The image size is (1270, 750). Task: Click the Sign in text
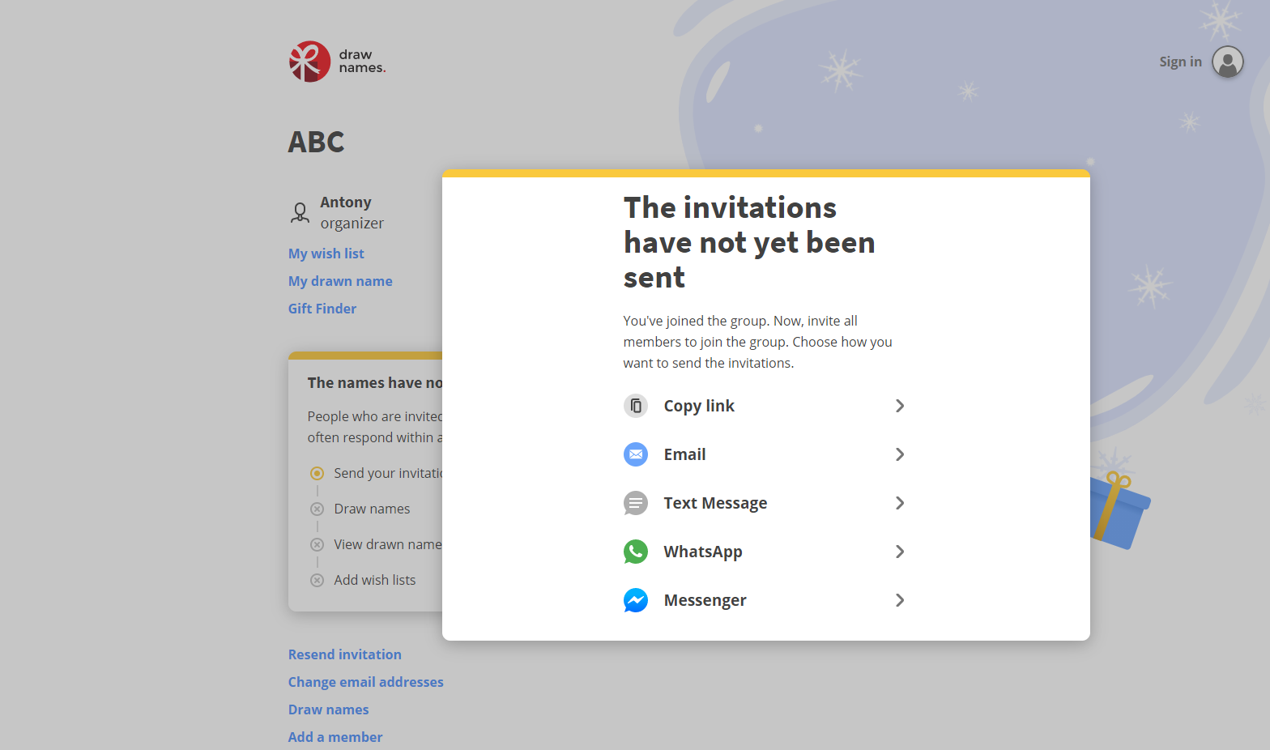coord(1180,62)
